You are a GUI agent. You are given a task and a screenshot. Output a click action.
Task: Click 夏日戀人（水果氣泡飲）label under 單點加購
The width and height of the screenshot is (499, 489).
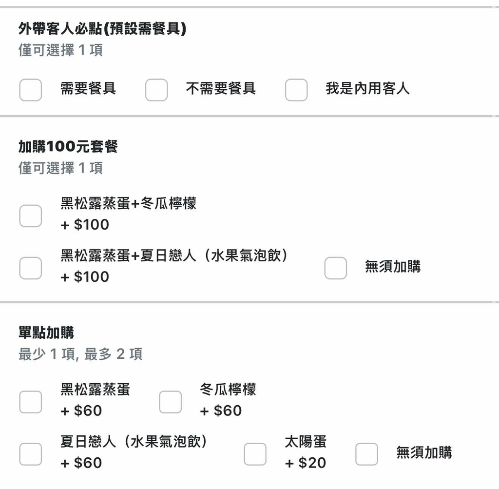(x=134, y=442)
